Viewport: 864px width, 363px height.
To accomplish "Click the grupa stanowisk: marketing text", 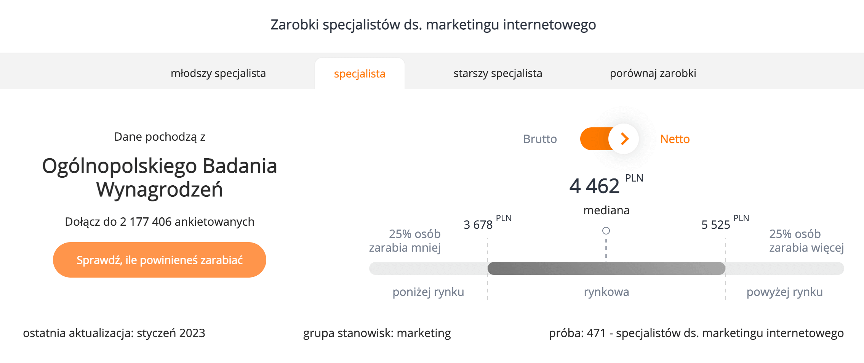I will (x=377, y=333).
